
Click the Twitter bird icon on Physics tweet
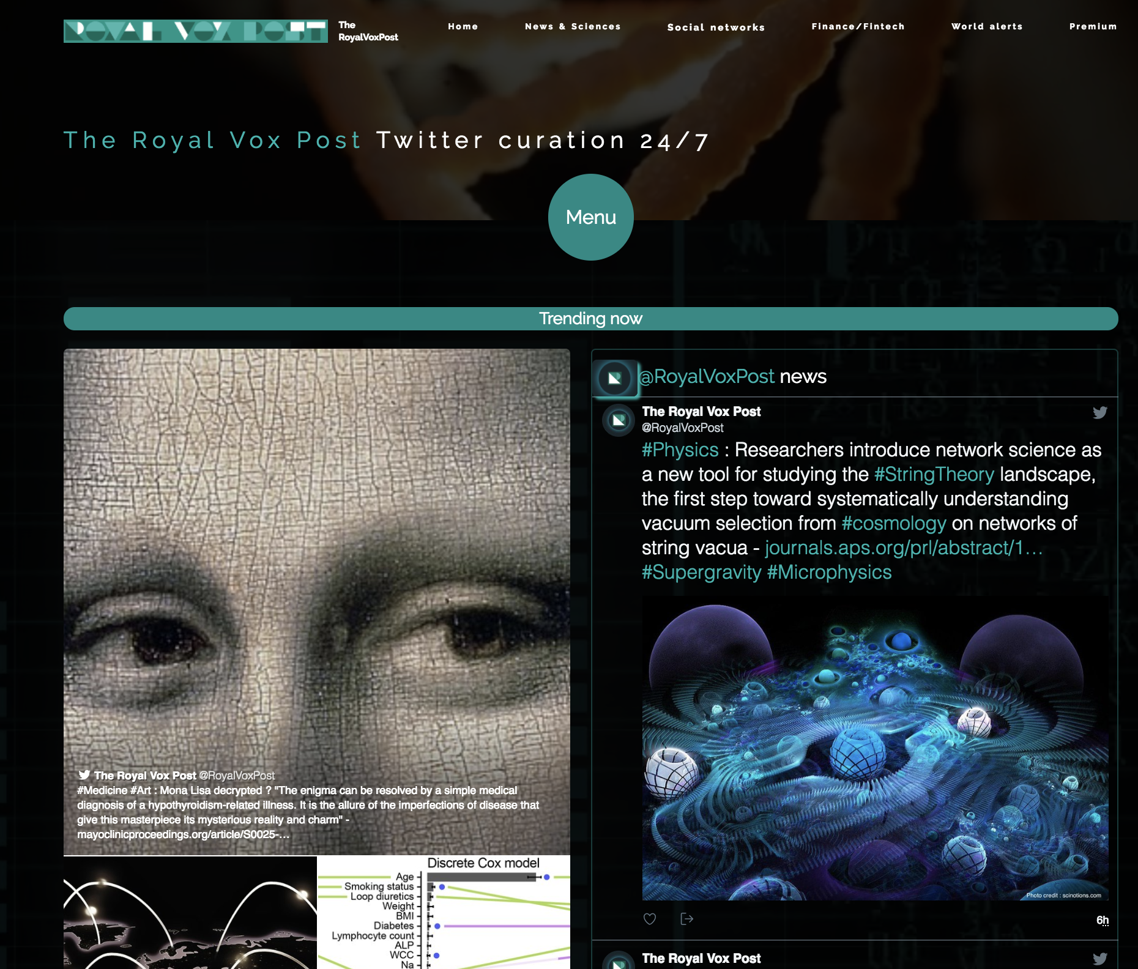click(x=1099, y=412)
